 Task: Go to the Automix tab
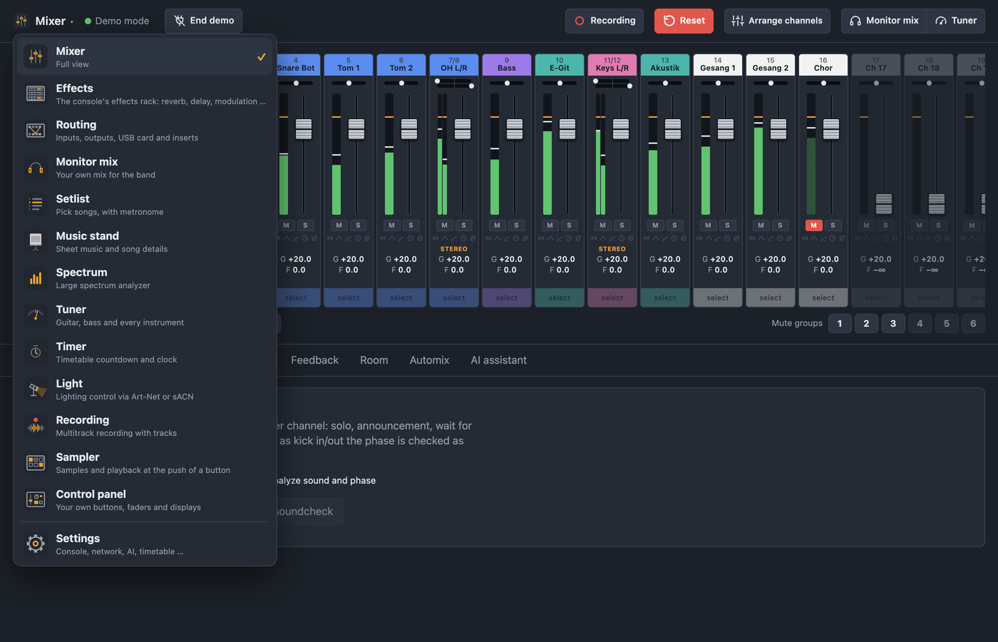429,360
